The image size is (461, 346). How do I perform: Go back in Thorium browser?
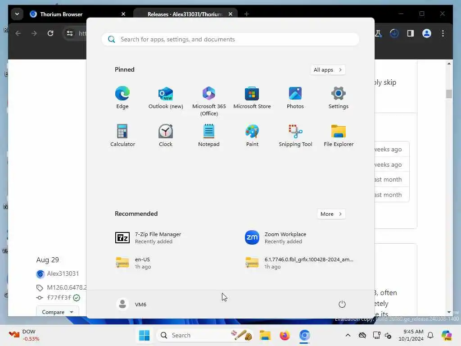tap(18, 33)
